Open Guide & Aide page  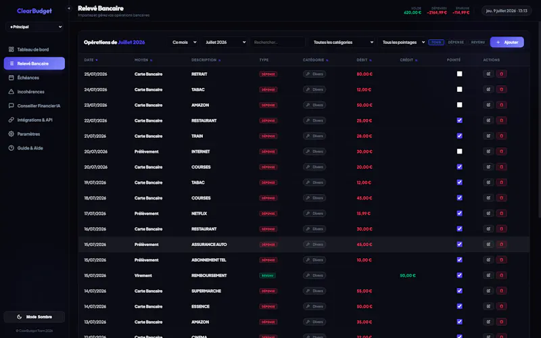coord(34,148)
